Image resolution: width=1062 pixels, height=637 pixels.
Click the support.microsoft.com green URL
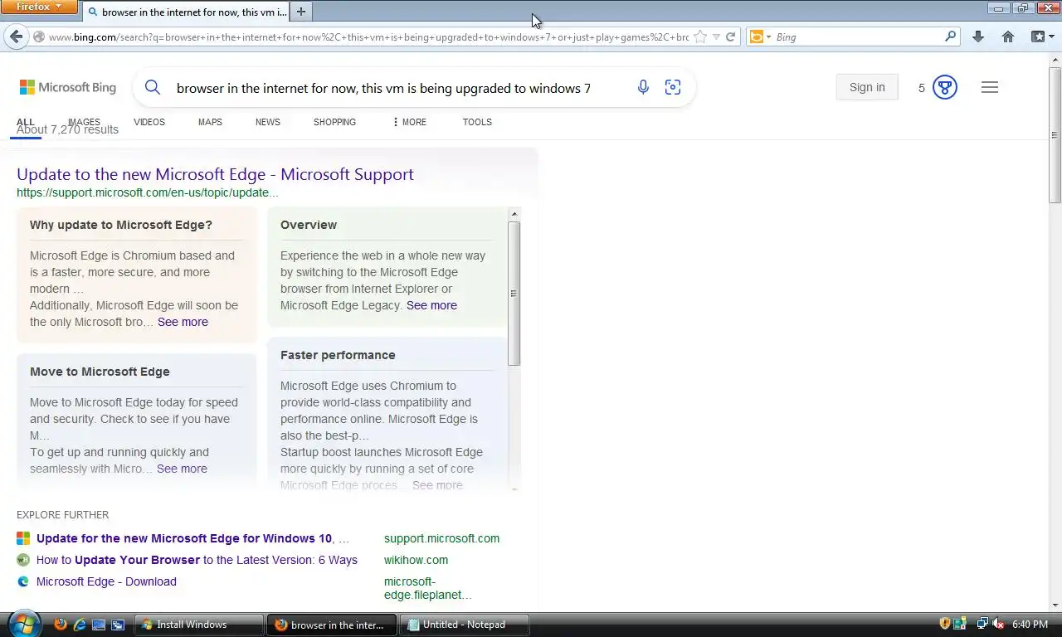pyautogui.click(x=148, y=192)
